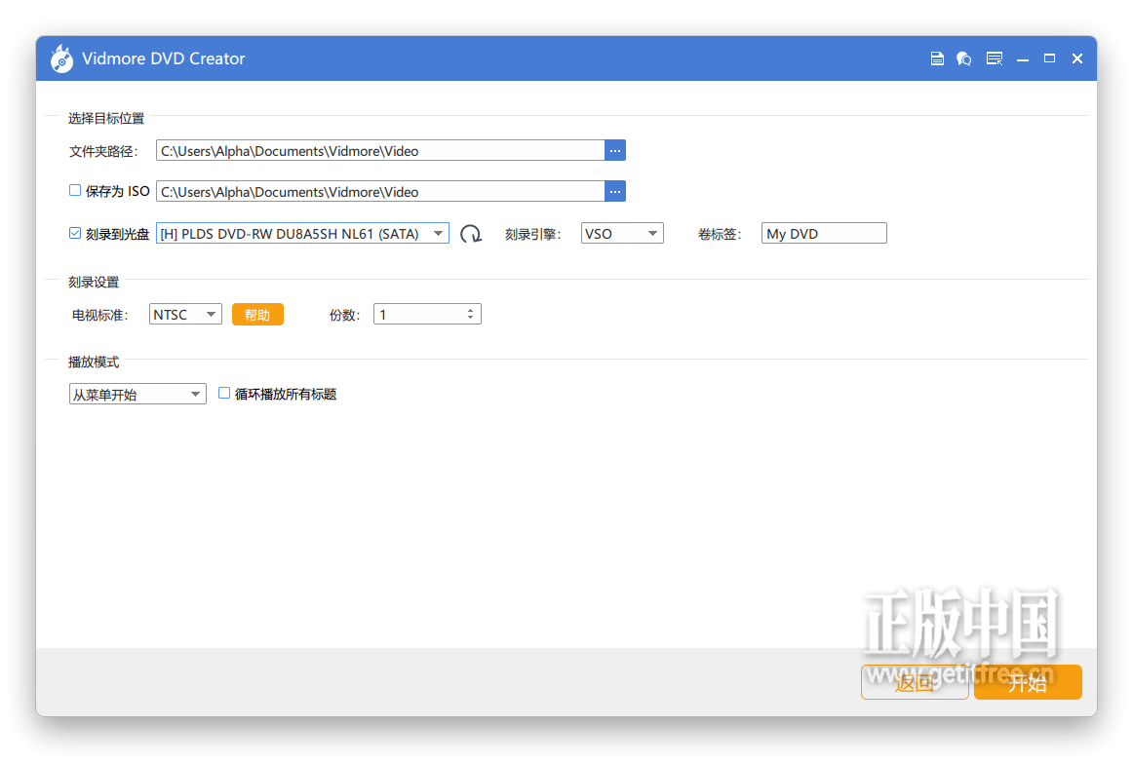Viewport: 1133px width, 764px height.
Task: Click the 刻录设置 section heading
Action: coord(94,283)
